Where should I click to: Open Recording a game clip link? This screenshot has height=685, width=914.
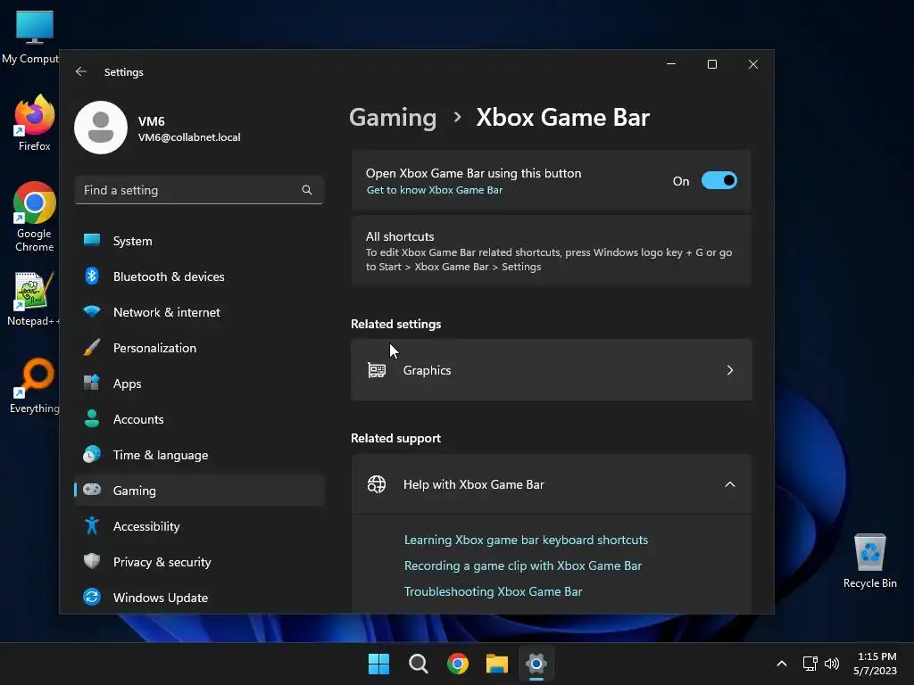click(x=523, y=565)
